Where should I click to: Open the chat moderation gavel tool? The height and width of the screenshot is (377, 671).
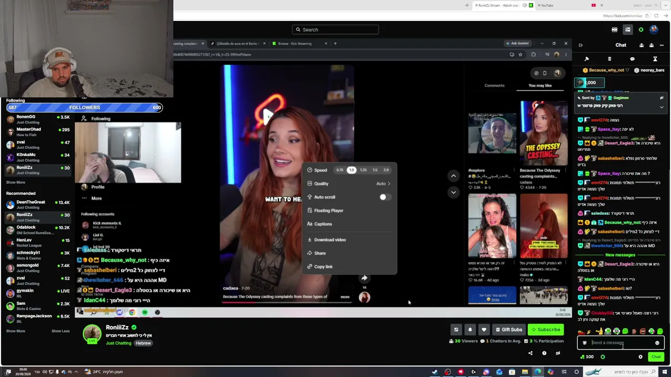pyautogui.click(x=587, y=59)
